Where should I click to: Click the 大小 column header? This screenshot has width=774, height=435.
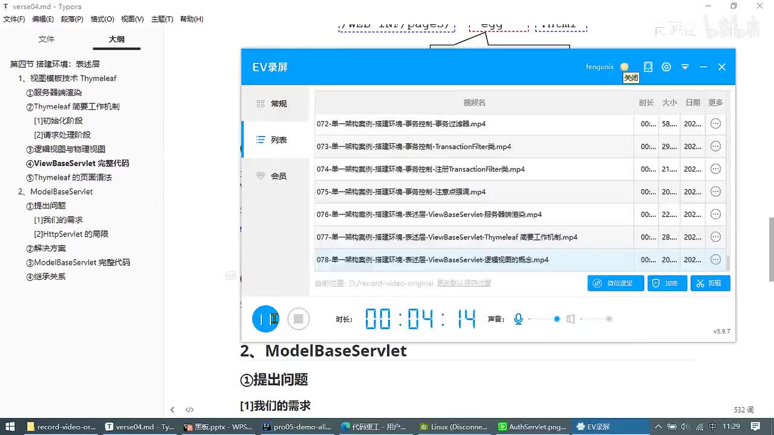pyautogui.click(x=669, y=103)
